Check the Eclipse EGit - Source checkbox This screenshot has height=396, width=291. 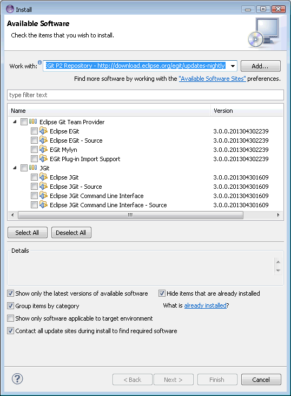coord(34,140)
